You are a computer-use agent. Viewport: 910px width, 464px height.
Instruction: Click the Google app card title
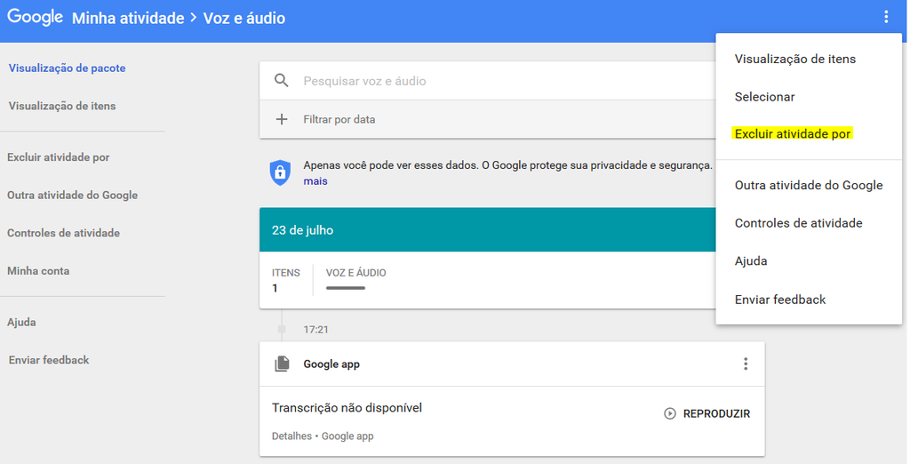pyautogui.click(x=331, y=364)
